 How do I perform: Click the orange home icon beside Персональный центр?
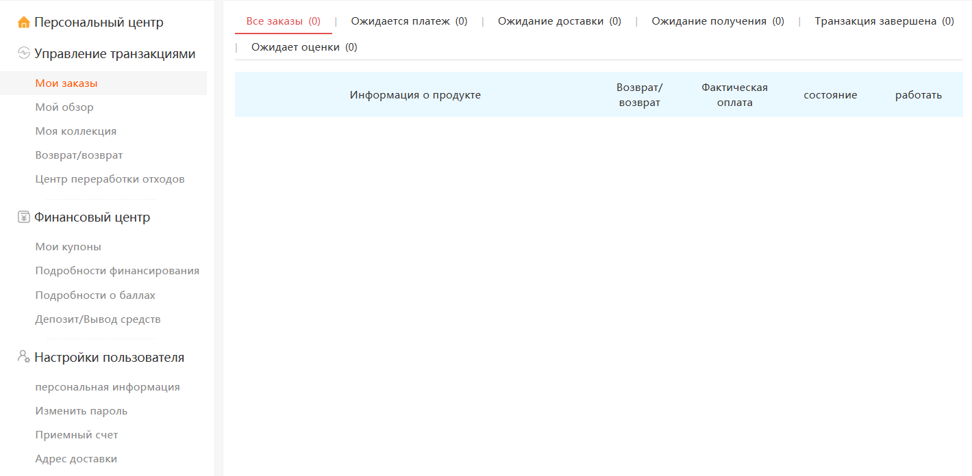click(23, 23)
